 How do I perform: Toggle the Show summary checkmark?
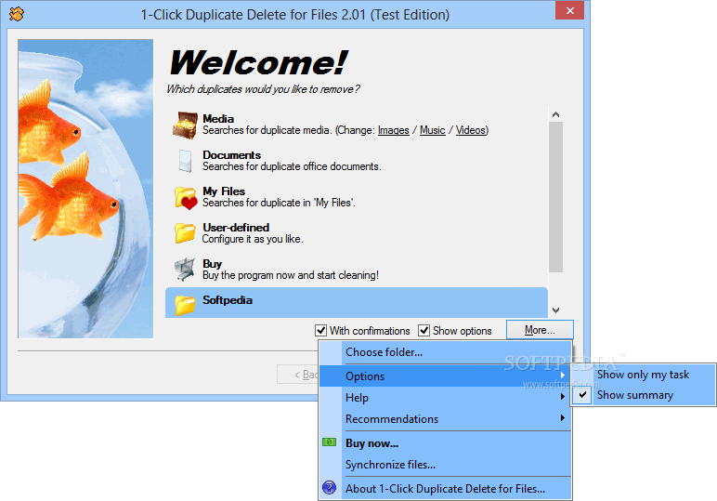point(582,394)
